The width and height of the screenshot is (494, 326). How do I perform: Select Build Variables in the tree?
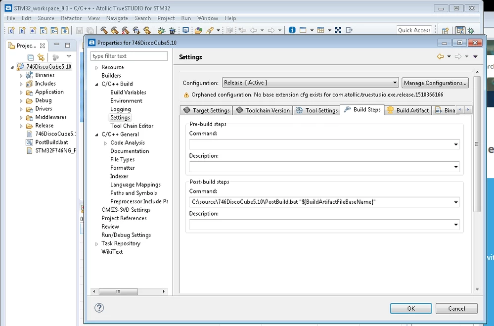128,93
